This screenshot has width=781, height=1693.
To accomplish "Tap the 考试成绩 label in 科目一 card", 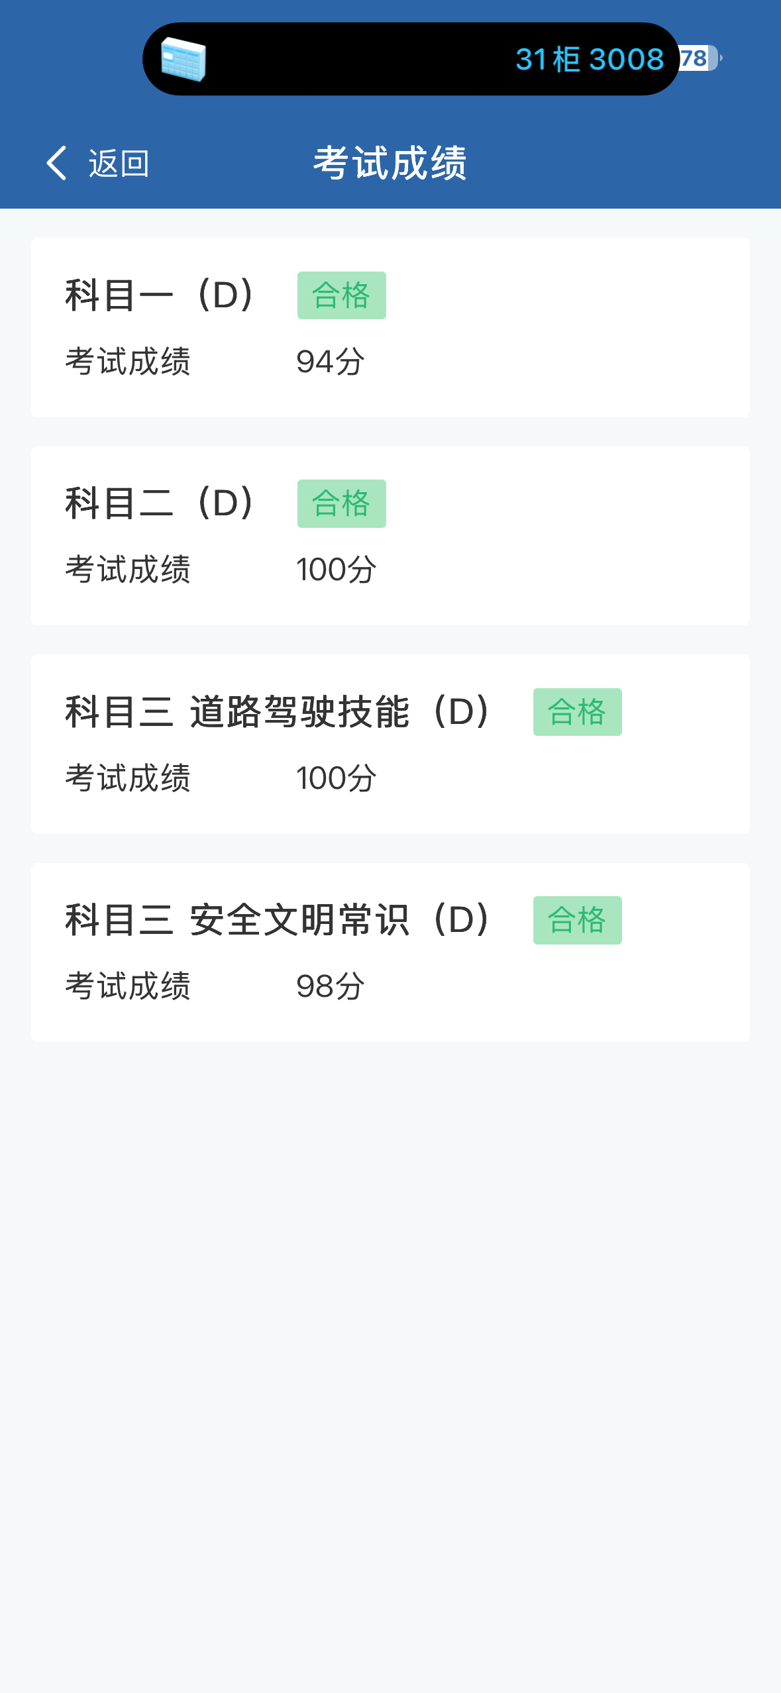I will [128, 362].
